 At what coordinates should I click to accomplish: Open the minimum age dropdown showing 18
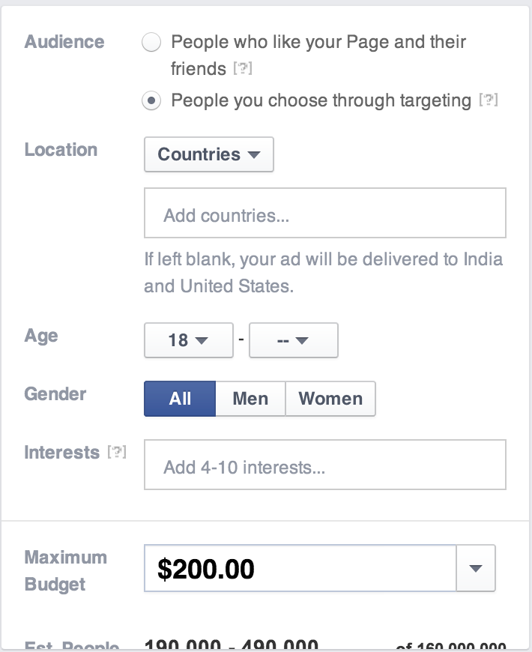click(x=188, y=340)
